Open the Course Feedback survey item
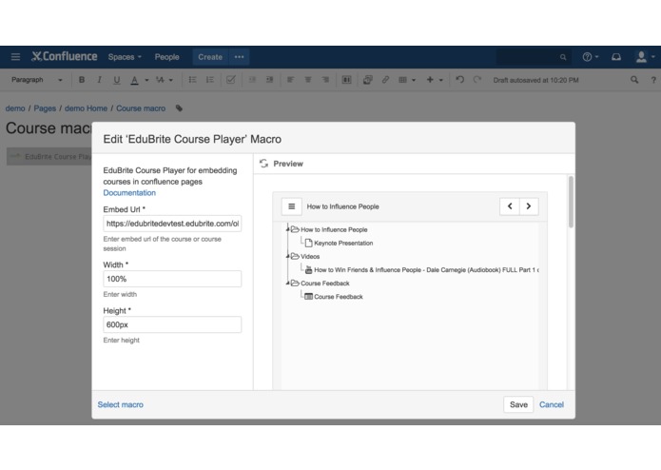This screenshot has height=470, width=661. 334,297
